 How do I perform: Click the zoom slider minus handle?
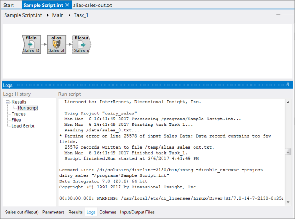click(x=278, y=15)
